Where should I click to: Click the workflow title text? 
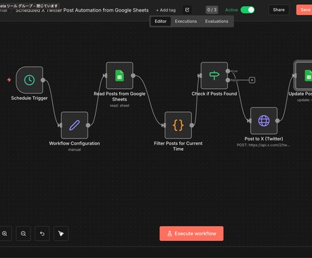[82, 10]
